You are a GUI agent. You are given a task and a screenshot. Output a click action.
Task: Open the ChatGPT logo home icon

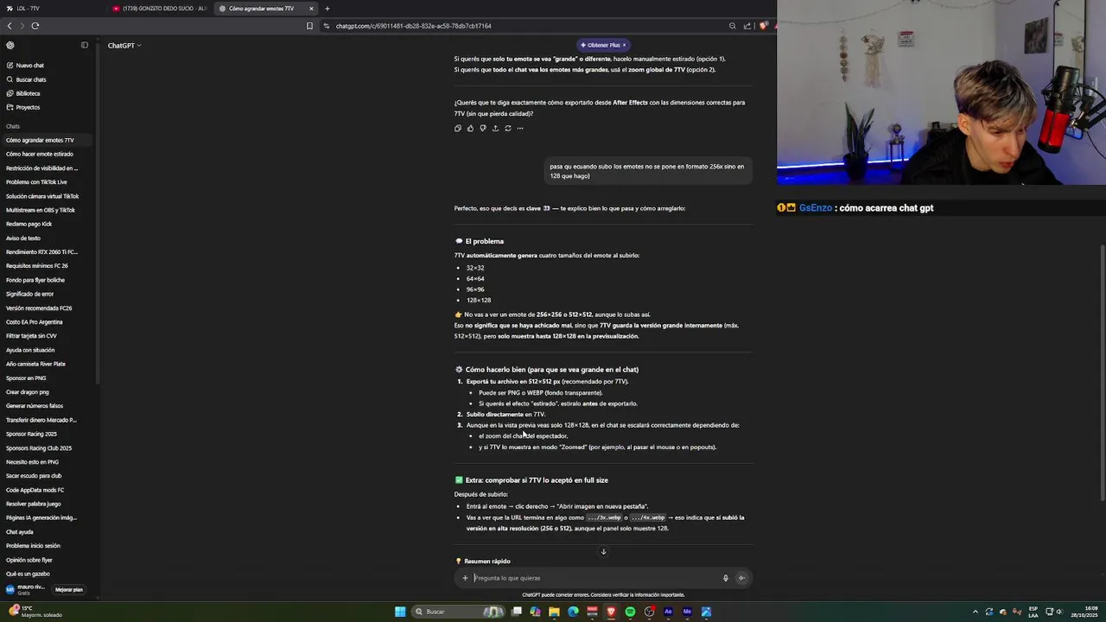pyautogui.click(x=10, y=45)
